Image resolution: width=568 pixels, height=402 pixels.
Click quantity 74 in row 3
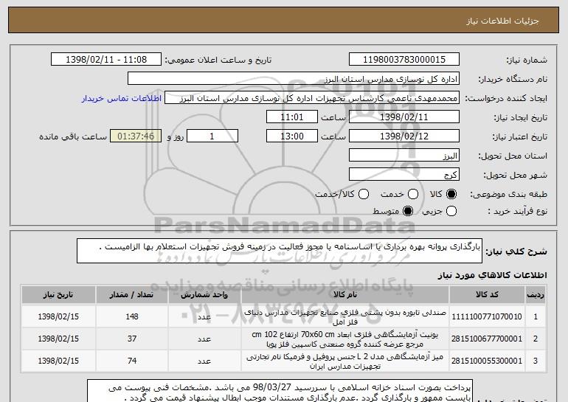[x=132, y=361]
